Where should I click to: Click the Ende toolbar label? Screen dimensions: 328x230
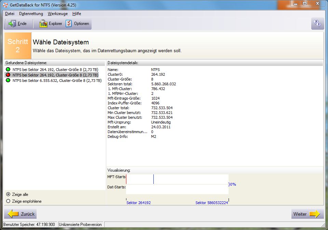click(22, 24)
